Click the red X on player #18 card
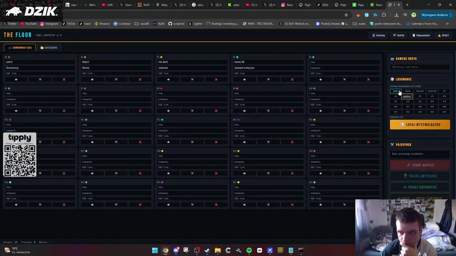This screenshot has height=256, width=456. [216, 173]
